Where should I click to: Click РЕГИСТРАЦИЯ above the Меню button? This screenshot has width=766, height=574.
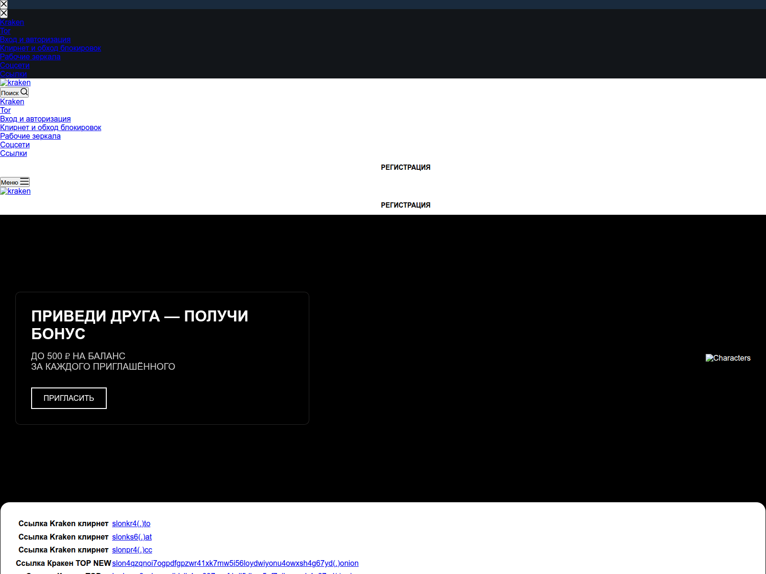(406, 167)
